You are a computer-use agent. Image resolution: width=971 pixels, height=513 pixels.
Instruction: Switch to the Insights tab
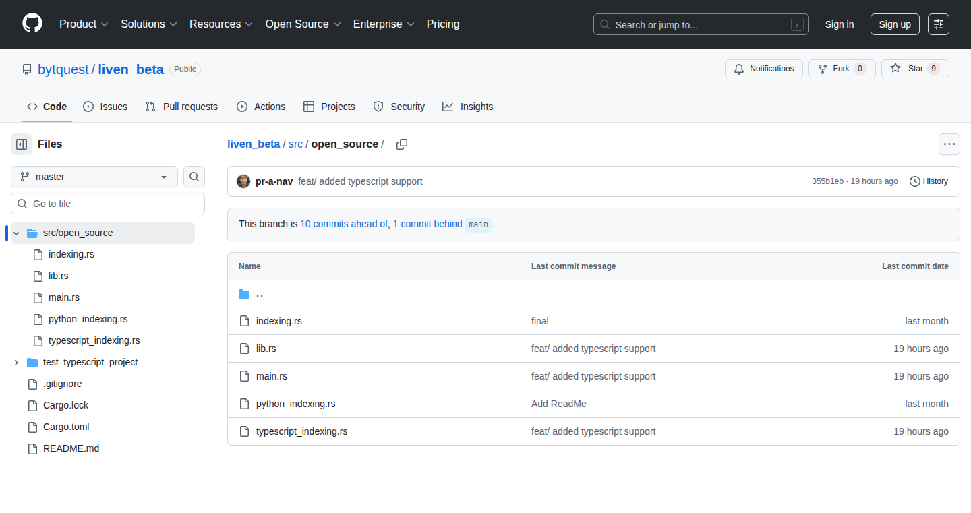468,107
